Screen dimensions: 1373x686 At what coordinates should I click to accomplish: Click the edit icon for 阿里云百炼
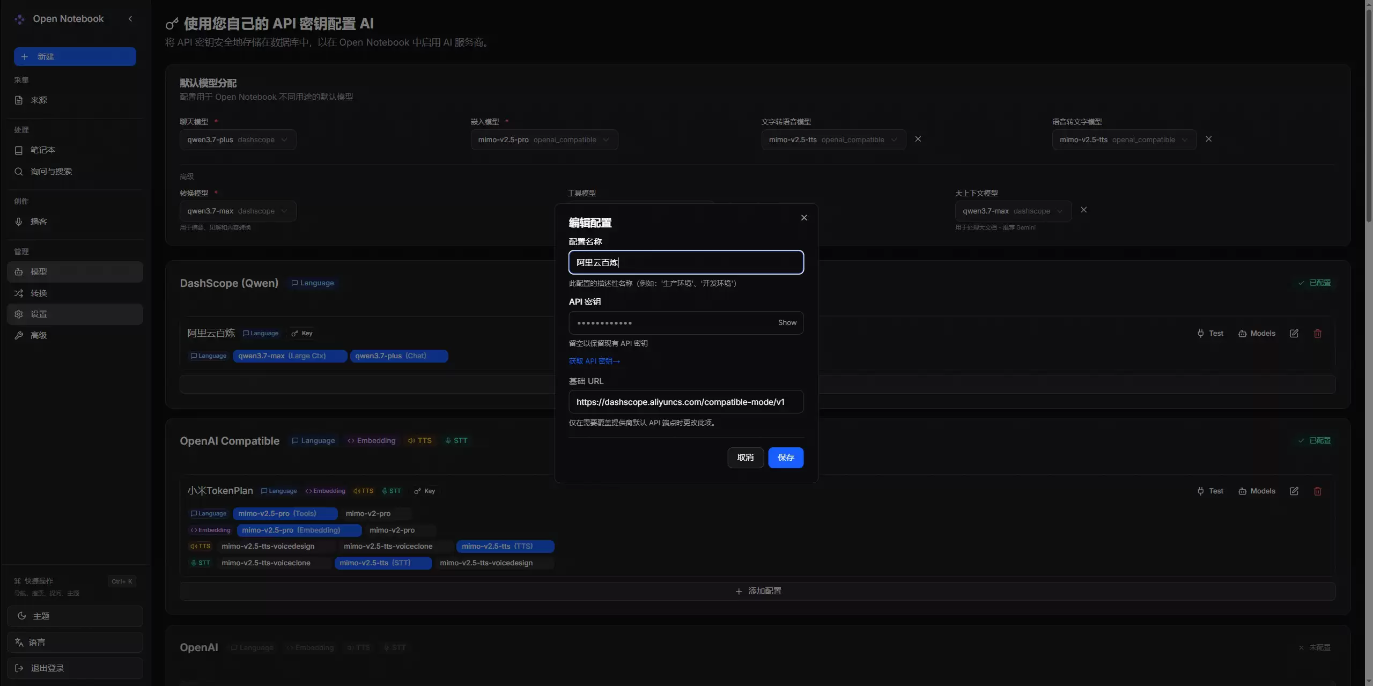point(1294,334)
